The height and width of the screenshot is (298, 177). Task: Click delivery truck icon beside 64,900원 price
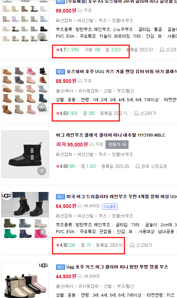click(80, 206)
